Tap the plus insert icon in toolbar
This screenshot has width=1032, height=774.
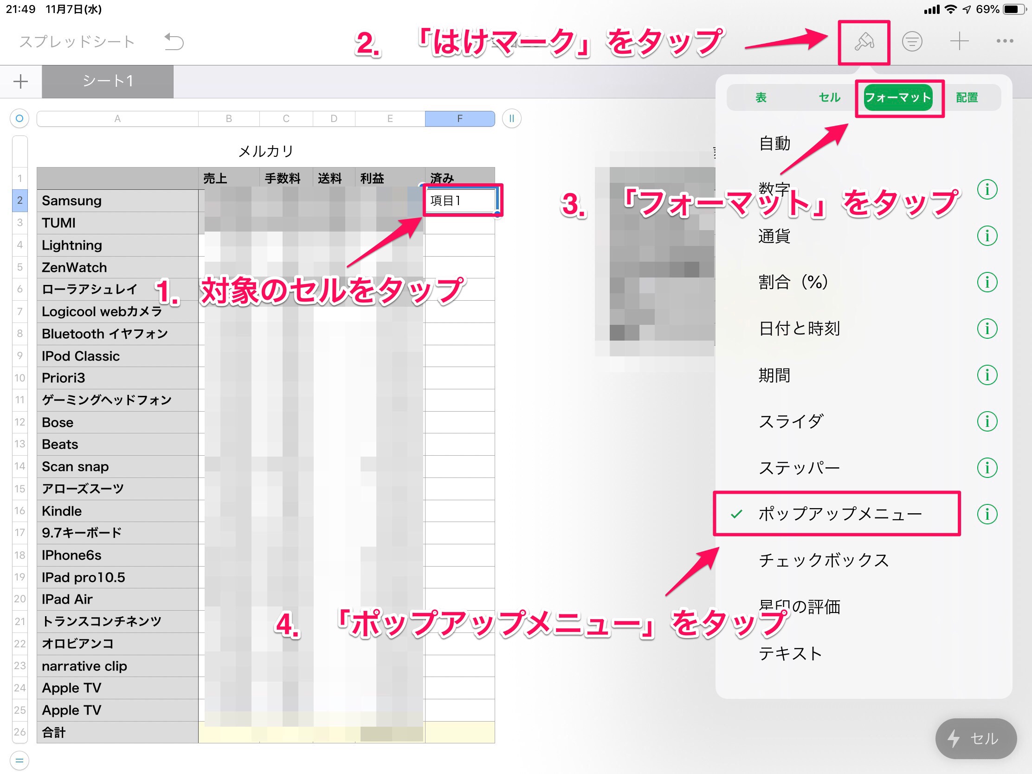click(x=959, y=41)
